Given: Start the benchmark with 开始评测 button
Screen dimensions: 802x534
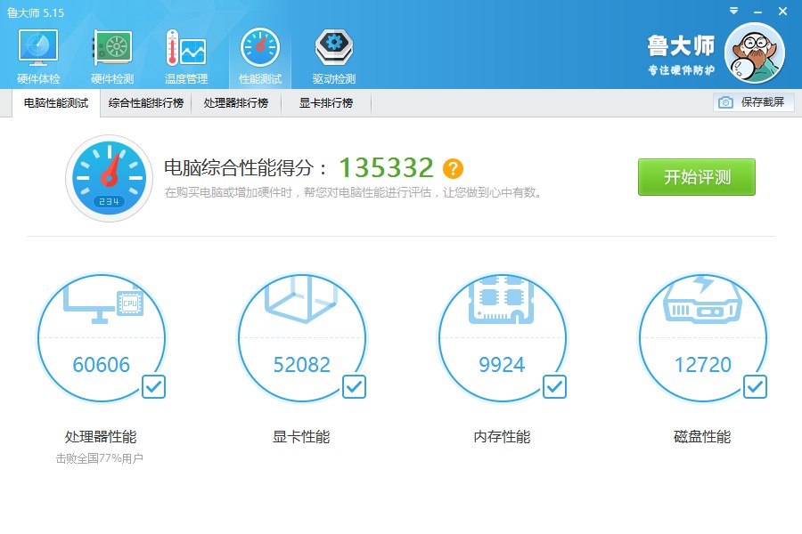Looking at the screenshot, I should pyautogui.click(x=697, y=177).
